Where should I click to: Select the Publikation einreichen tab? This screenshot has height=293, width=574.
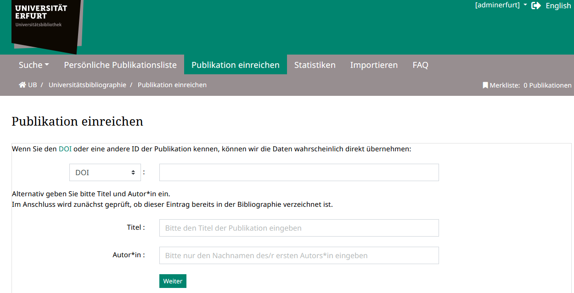point(236,65)
